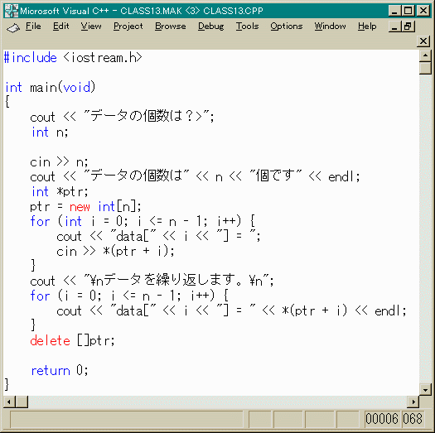This screenshot has width=435, height=433.
Task: Open the Window menu
Action: 330,26
